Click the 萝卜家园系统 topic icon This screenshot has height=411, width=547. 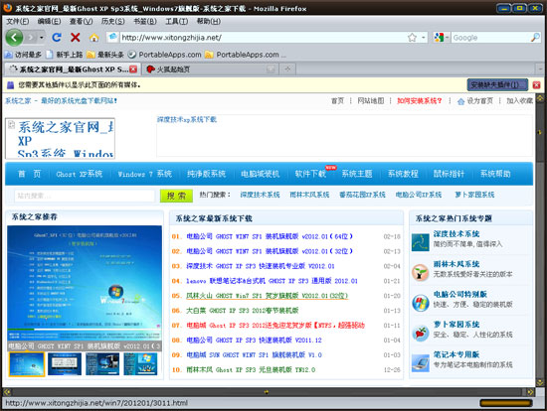point(421,333)
